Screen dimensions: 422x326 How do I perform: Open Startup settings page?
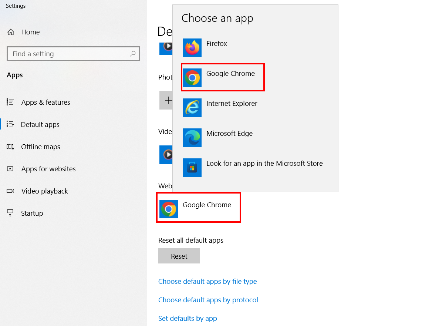click(32, 213)
